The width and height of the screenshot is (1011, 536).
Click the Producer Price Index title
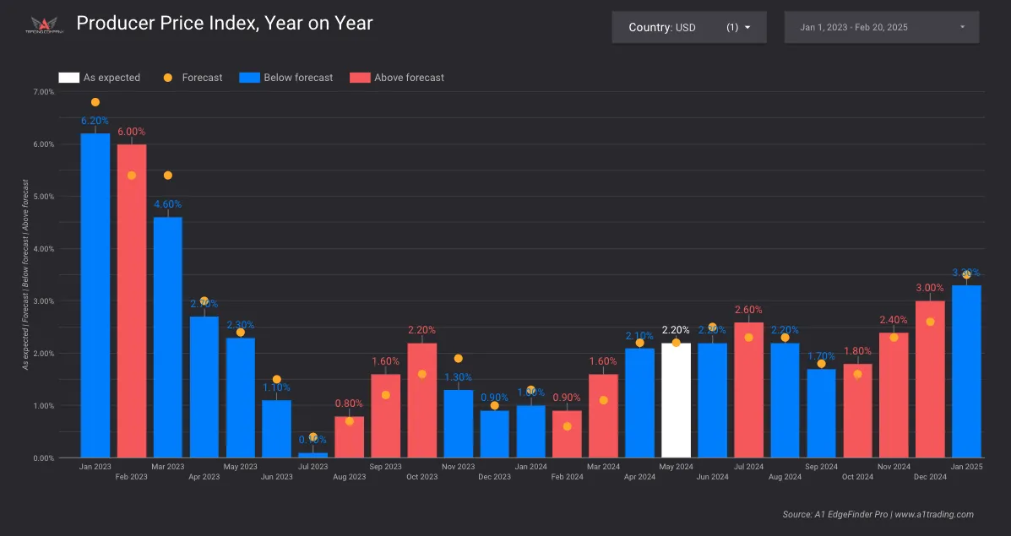pos(224,24)
